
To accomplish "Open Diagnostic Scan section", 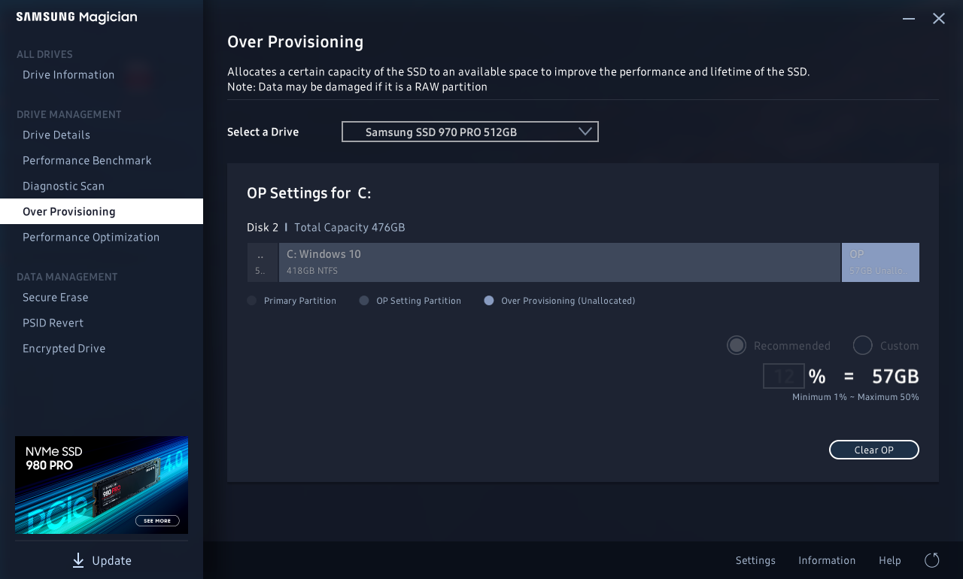I will point(63,186).
